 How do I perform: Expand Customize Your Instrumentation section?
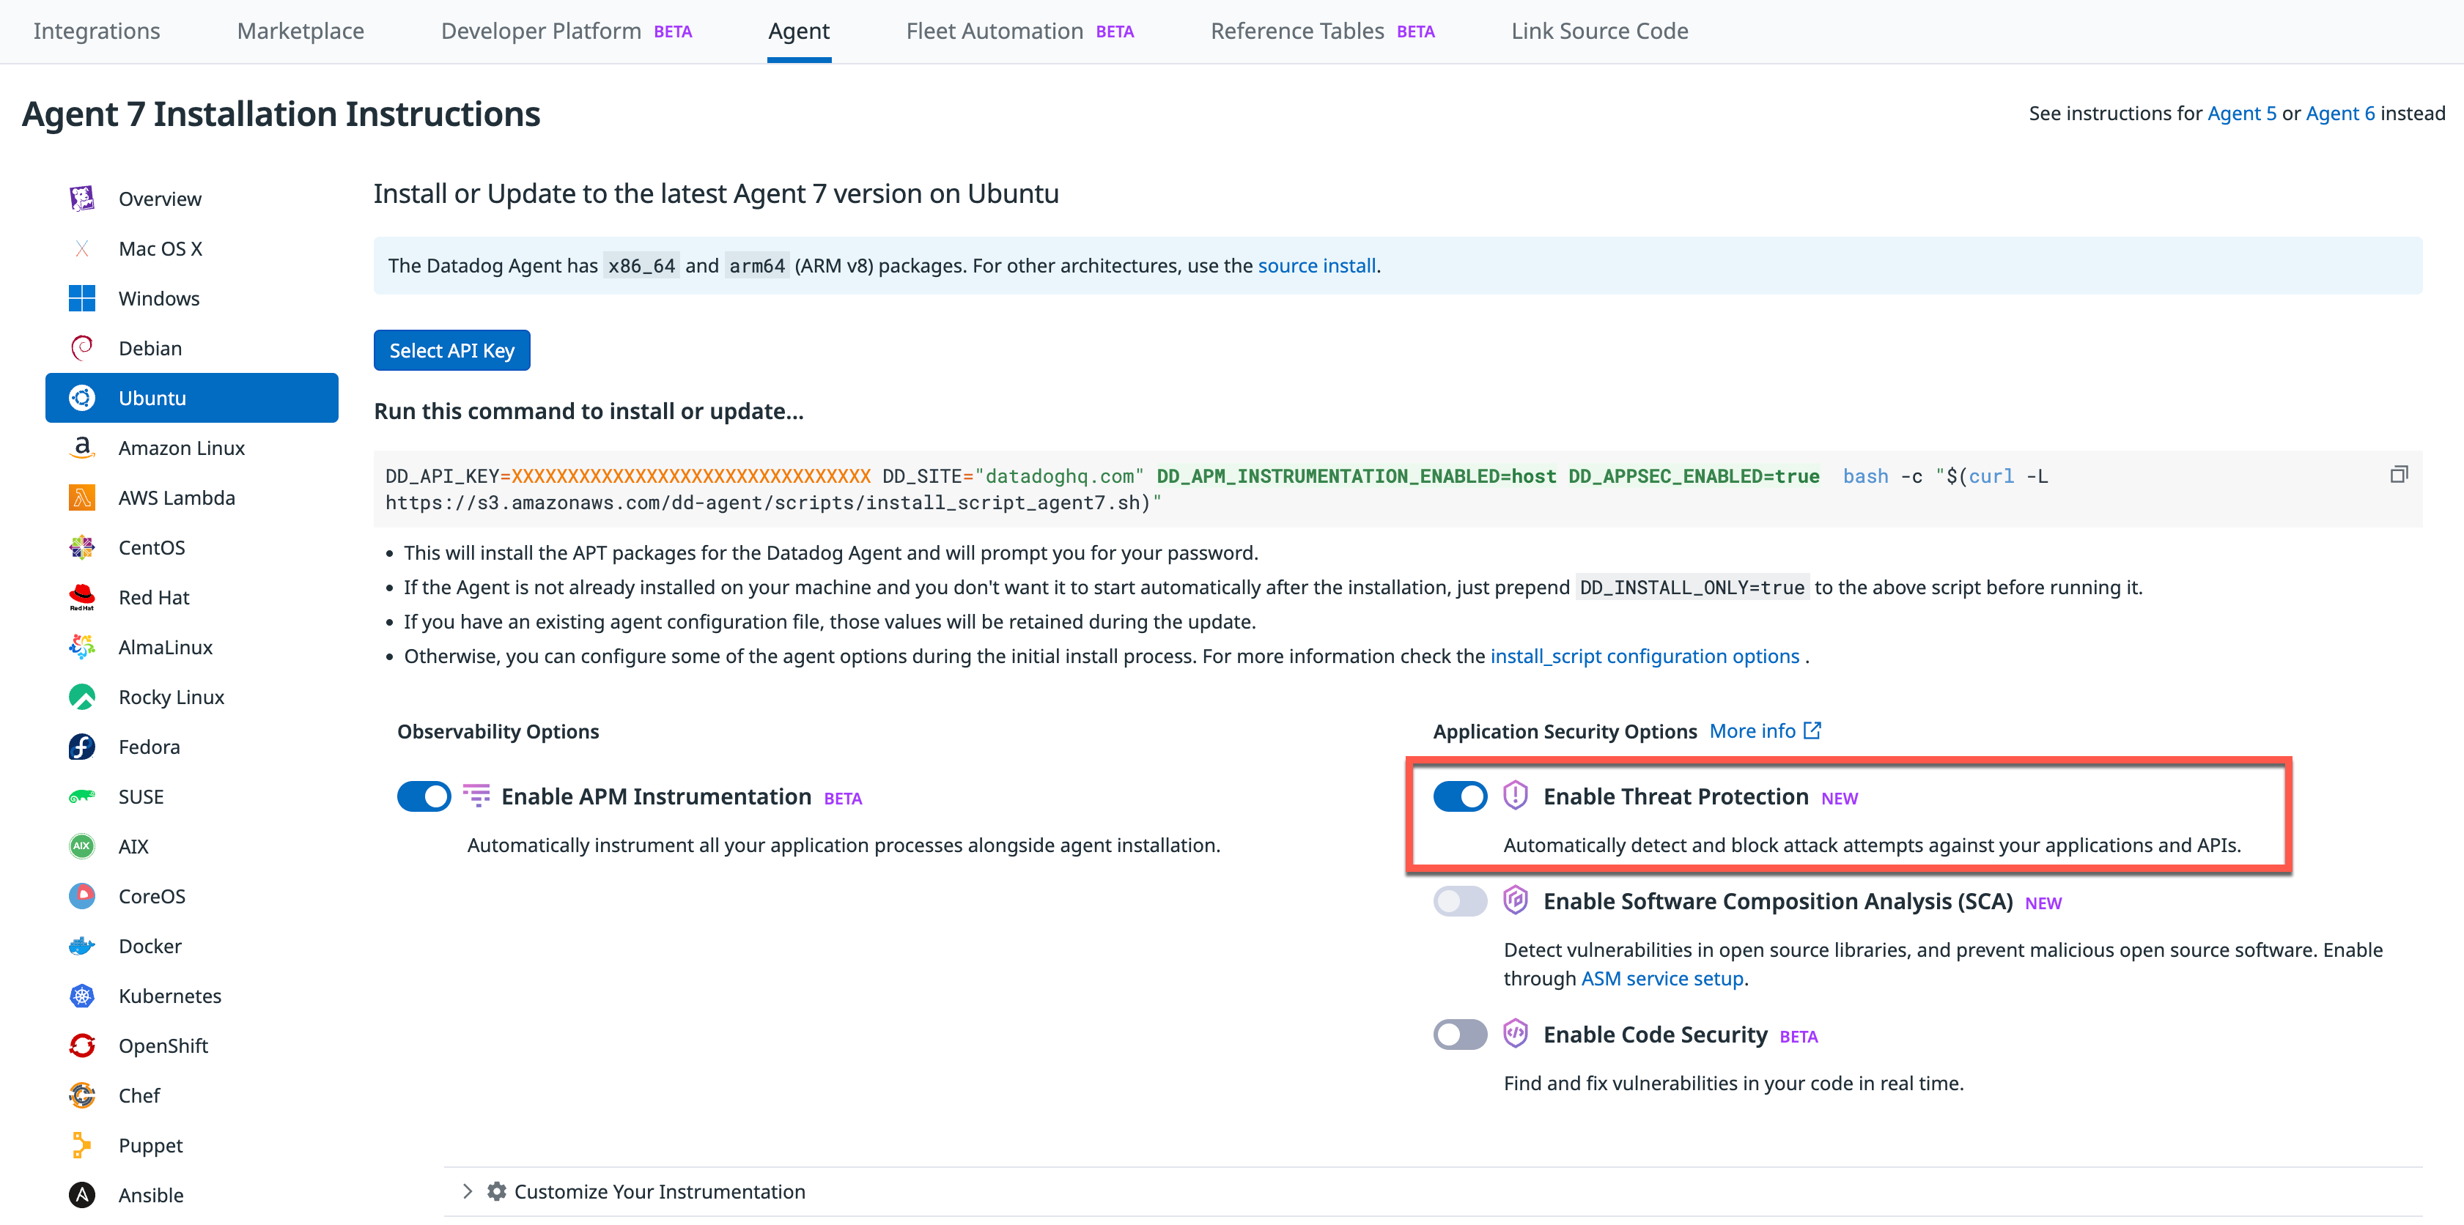[468, 1191]
